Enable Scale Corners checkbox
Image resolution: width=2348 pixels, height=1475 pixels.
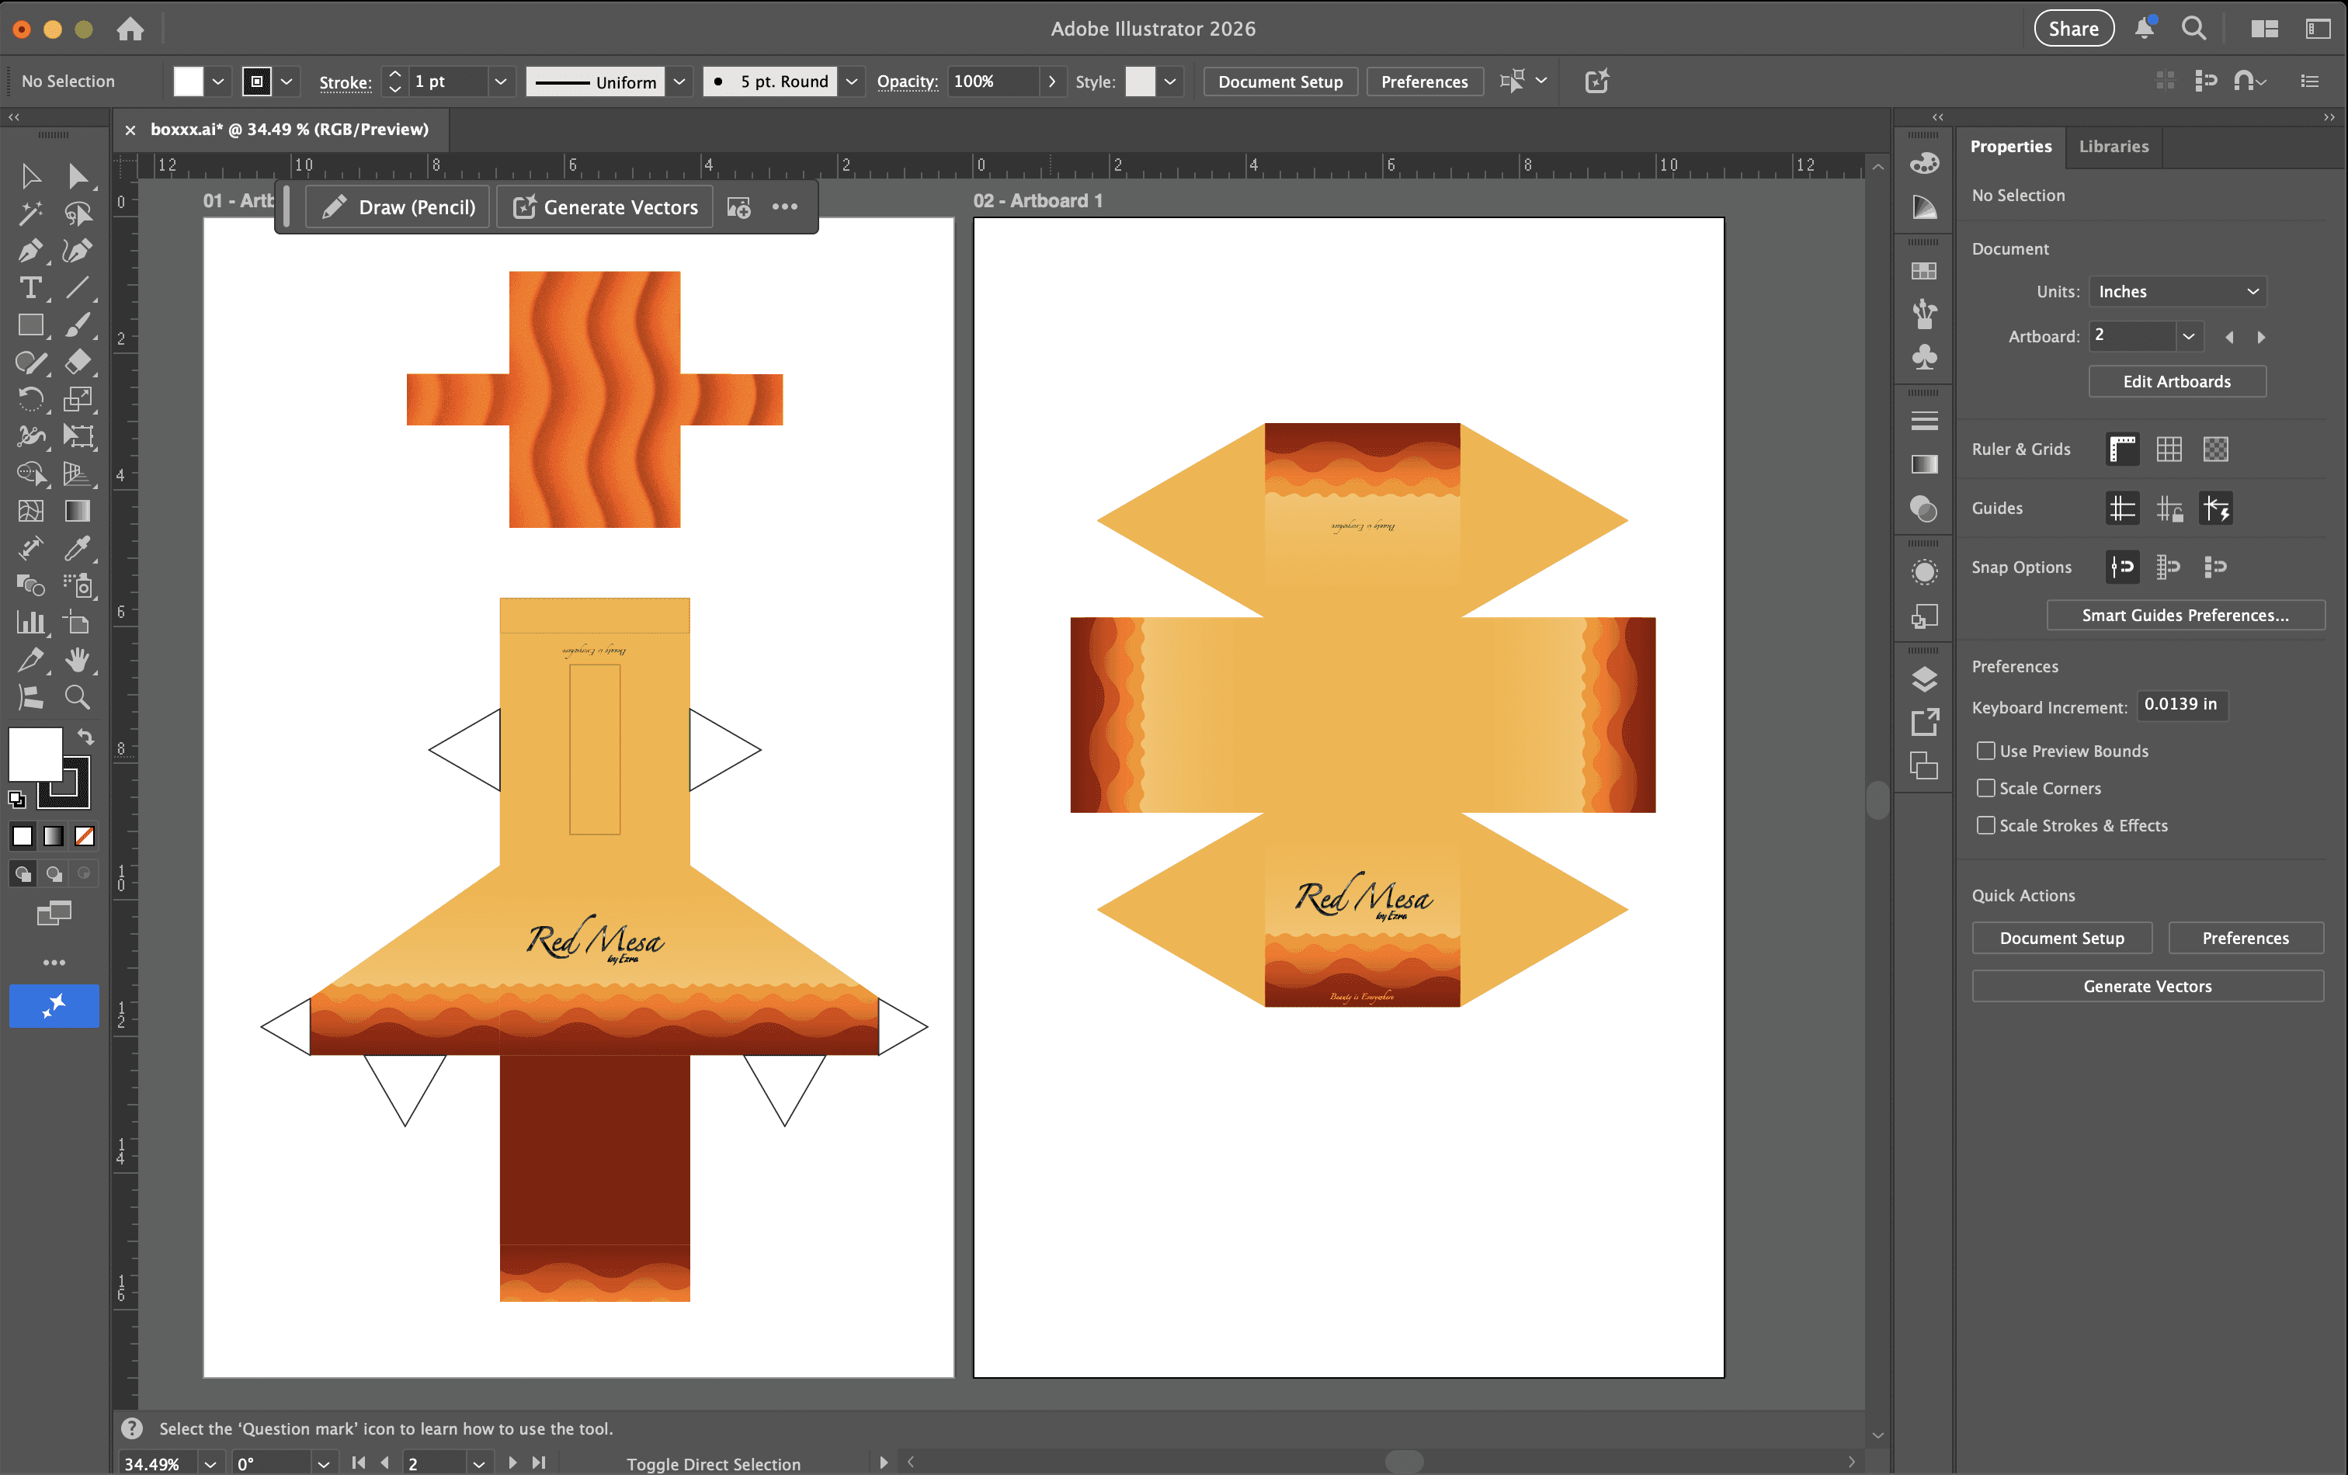click(1985, 788)
